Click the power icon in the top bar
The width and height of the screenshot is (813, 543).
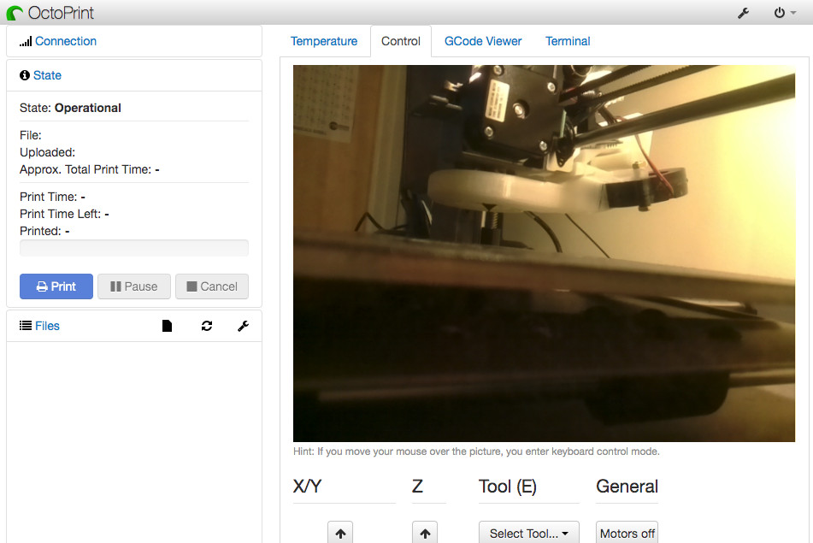[778, 13]
